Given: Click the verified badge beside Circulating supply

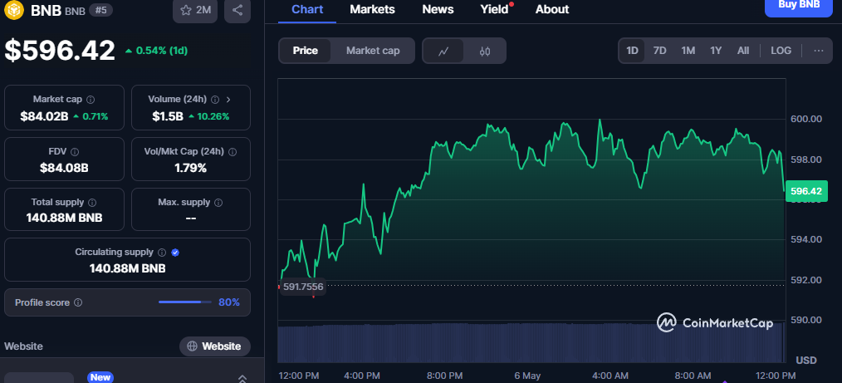Looking at the screenshot, I should point(175,252).
